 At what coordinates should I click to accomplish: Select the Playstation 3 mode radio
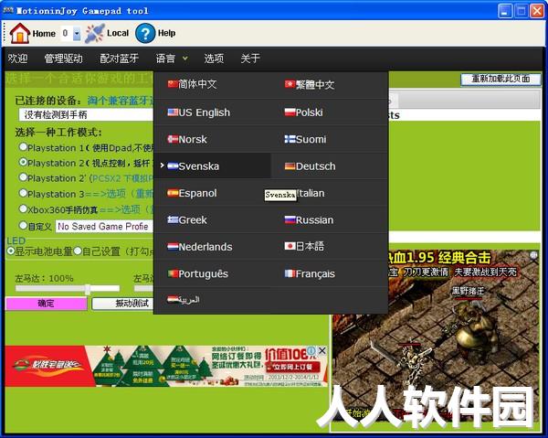[x=23, y=193]
